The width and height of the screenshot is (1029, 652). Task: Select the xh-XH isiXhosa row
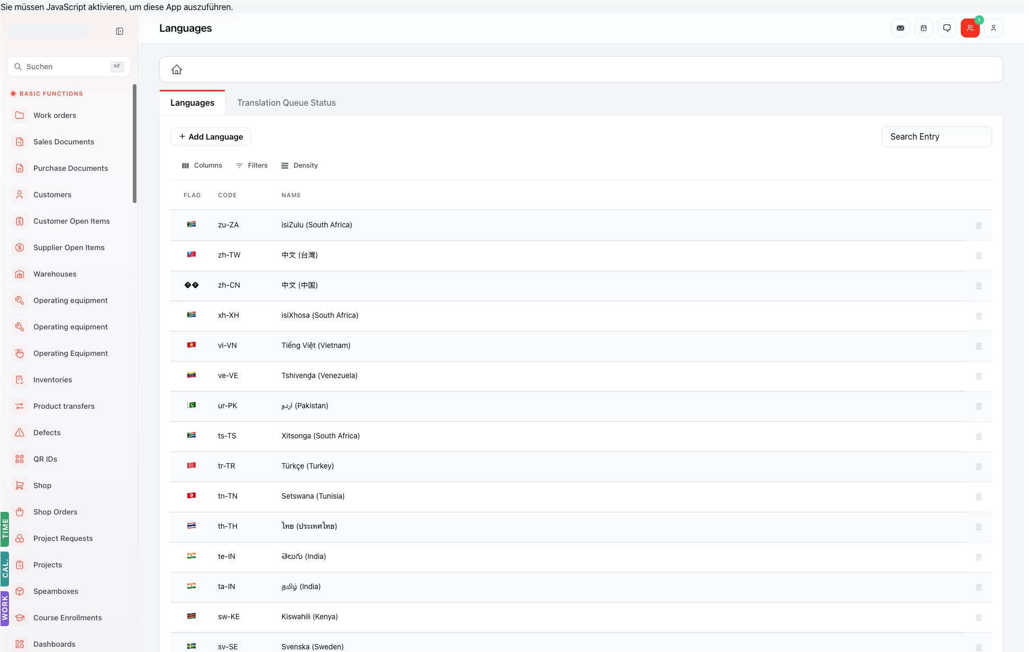tap(581, 316)
